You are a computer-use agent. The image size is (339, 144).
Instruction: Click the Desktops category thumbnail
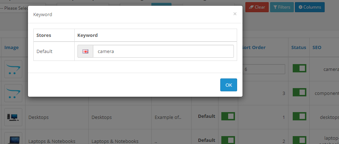pos(13,117)
